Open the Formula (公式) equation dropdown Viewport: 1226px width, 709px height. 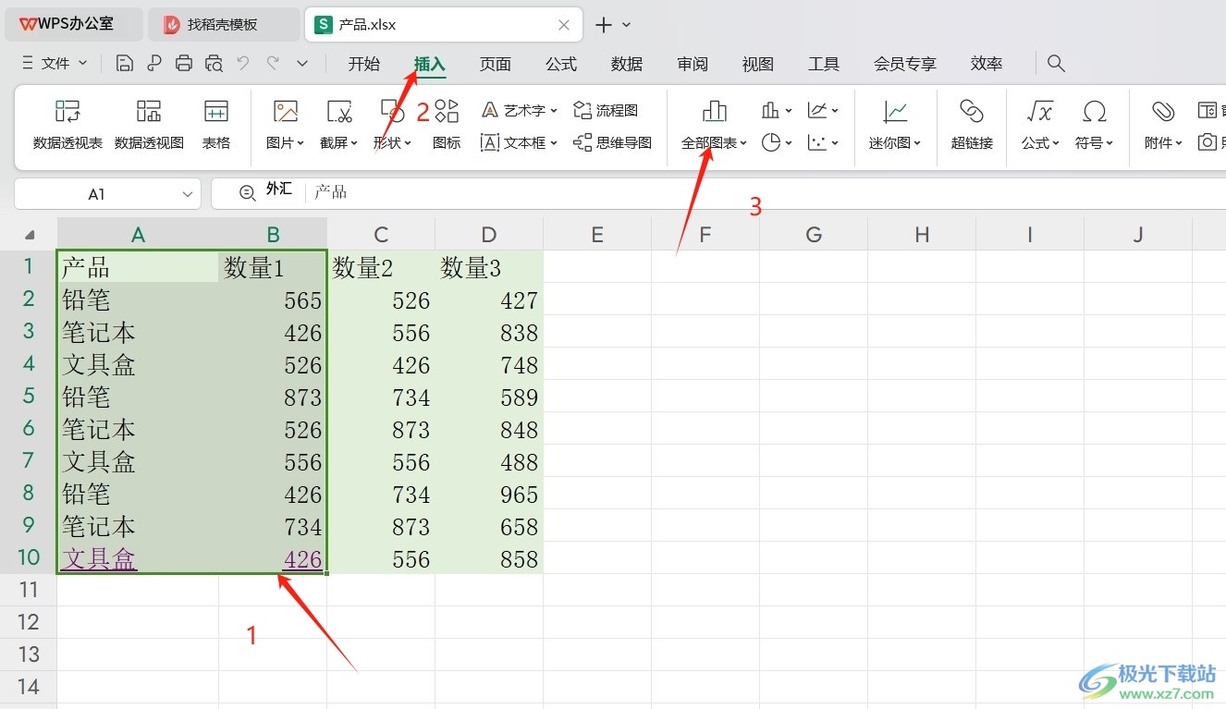(x=1040, y=125)
